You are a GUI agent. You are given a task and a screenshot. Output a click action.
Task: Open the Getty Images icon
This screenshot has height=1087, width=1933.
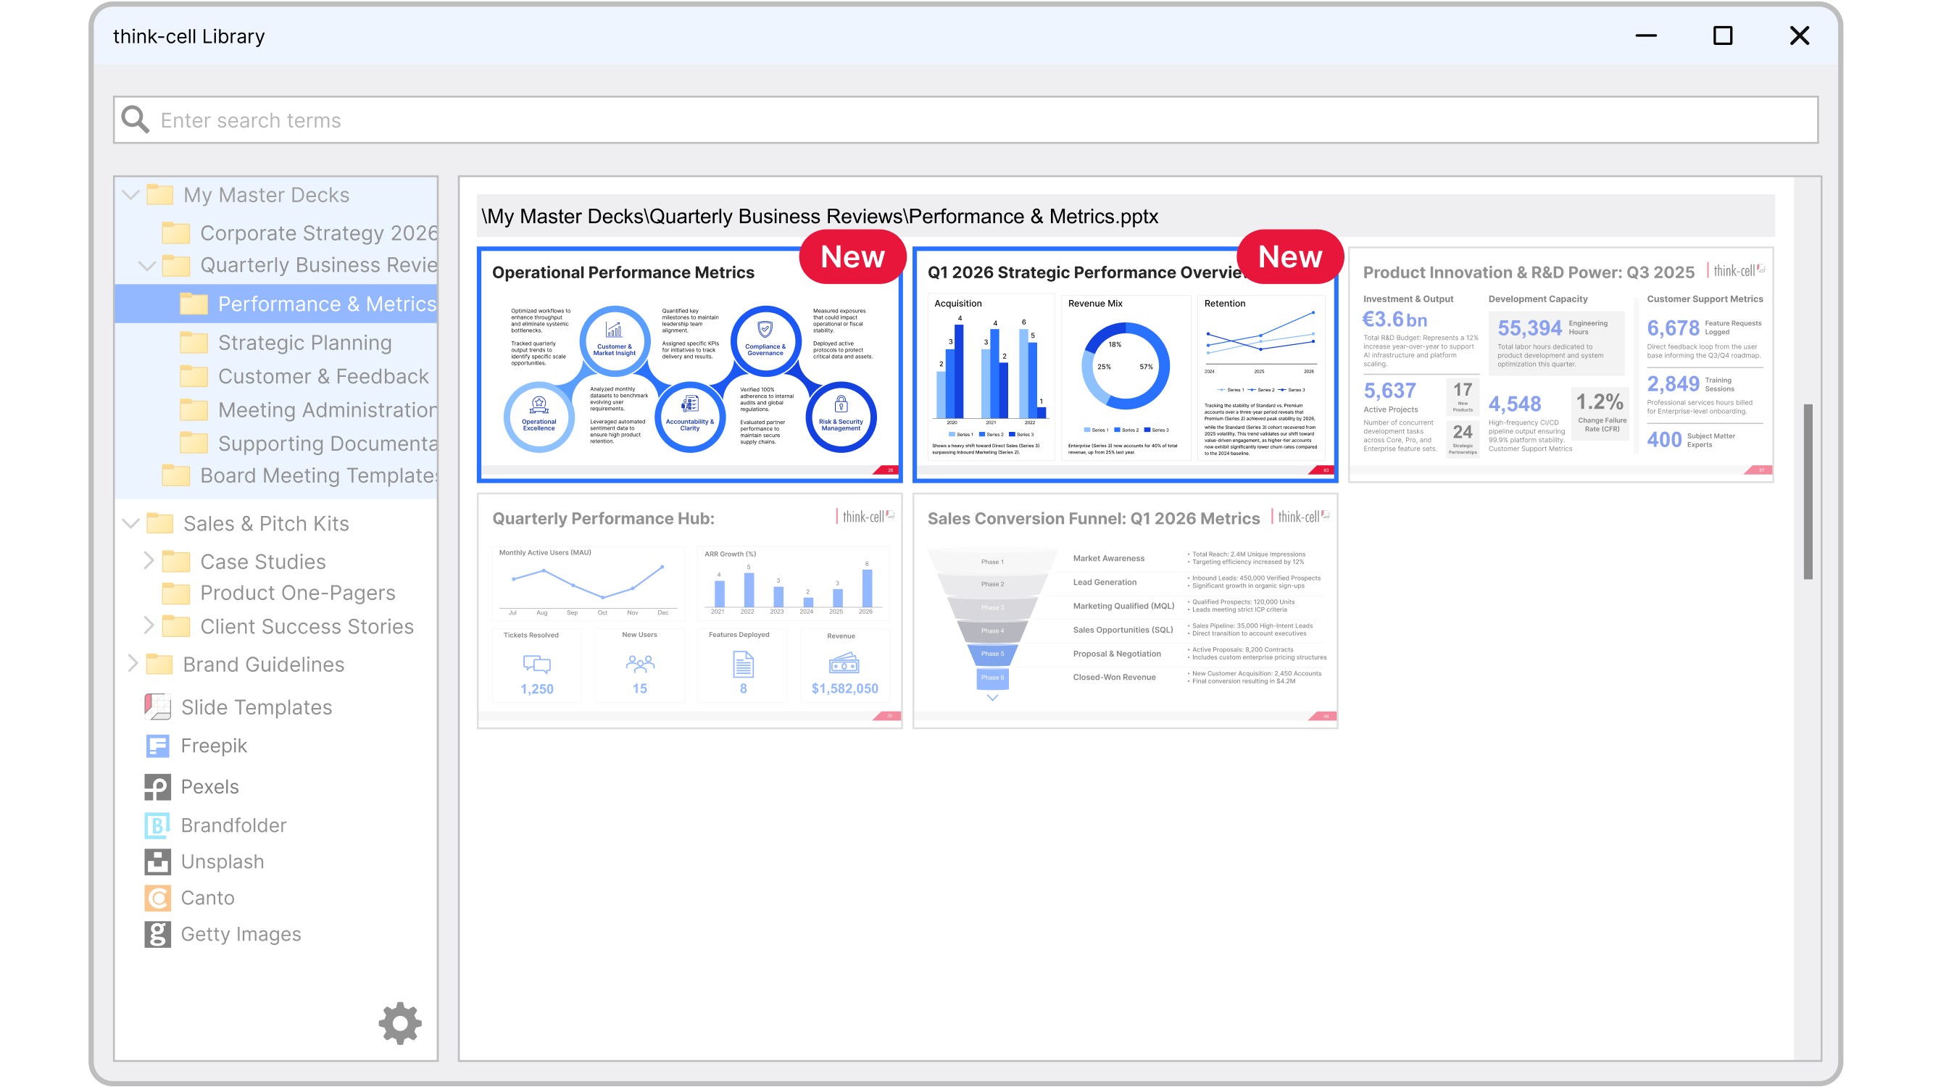point(157,934)
